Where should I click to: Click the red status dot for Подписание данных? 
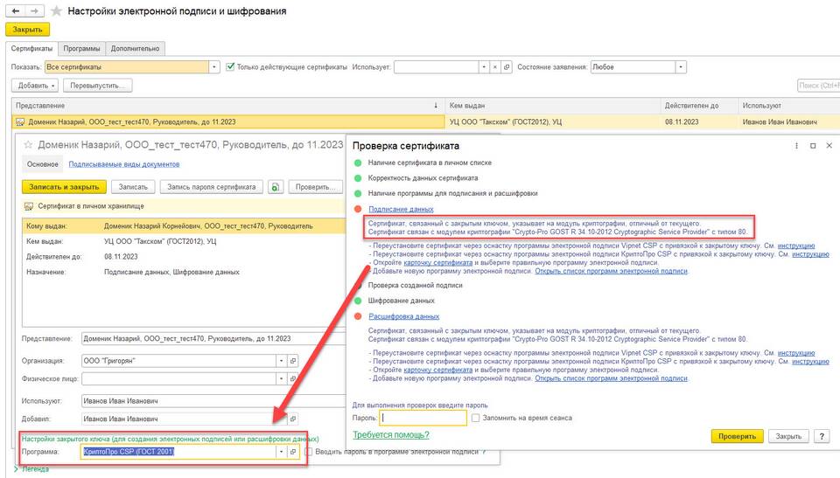tap(358, 209)
